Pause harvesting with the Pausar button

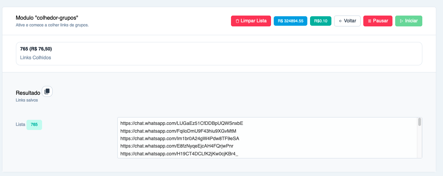(x=378, y=21)
